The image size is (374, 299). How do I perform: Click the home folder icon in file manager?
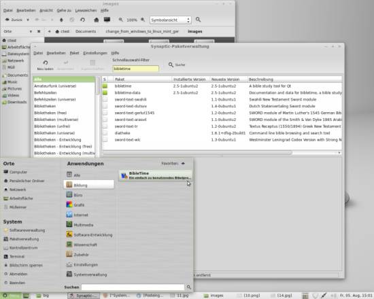pos(96,20)
